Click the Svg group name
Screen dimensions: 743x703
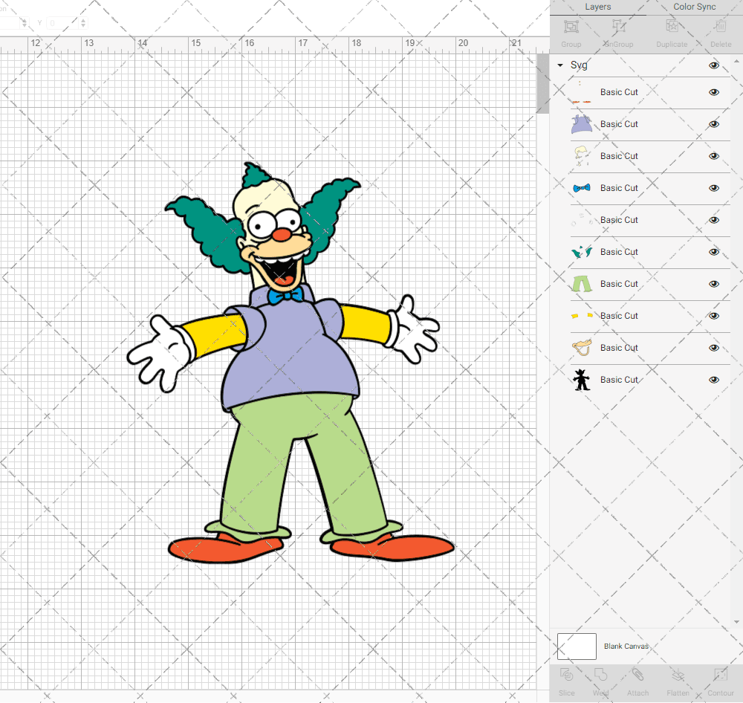[579, 65]
